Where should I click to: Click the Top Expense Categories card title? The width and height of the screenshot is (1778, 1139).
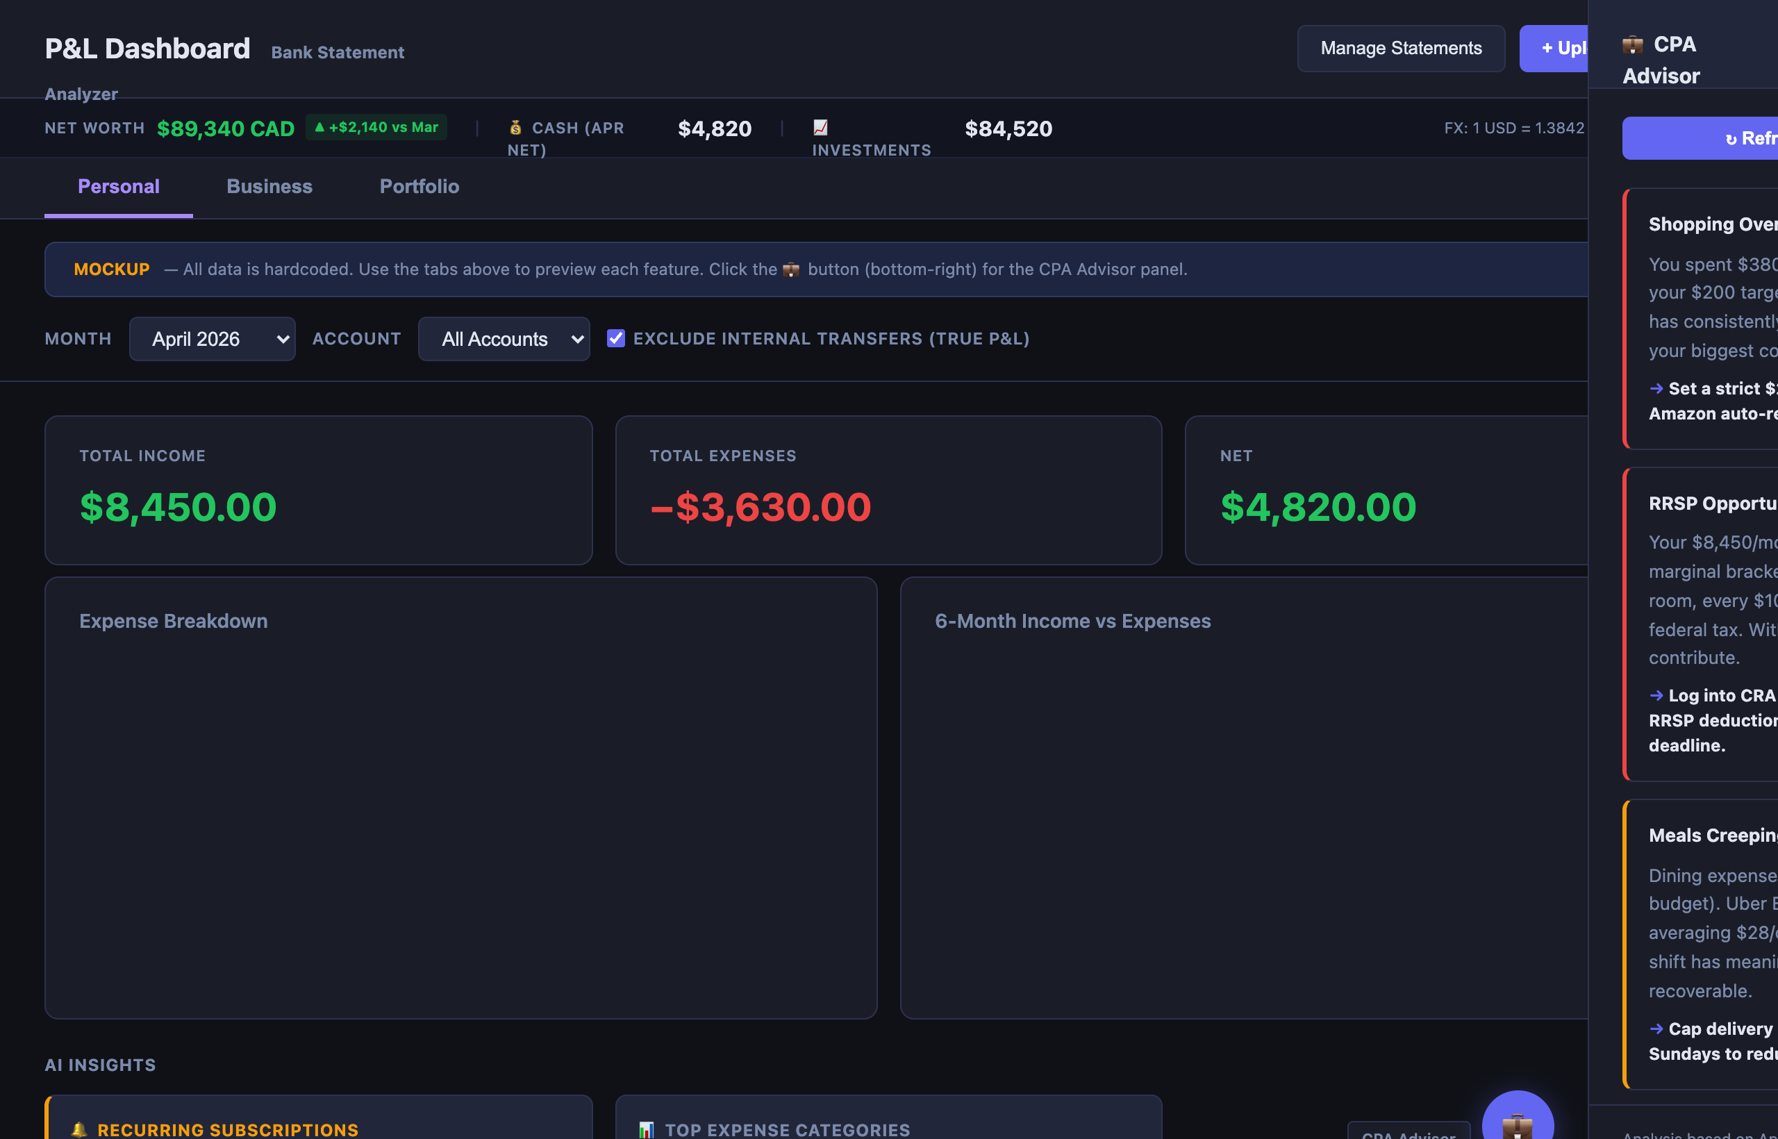tap(788, 1129)
